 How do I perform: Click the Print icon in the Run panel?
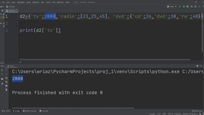click(6, 86)
